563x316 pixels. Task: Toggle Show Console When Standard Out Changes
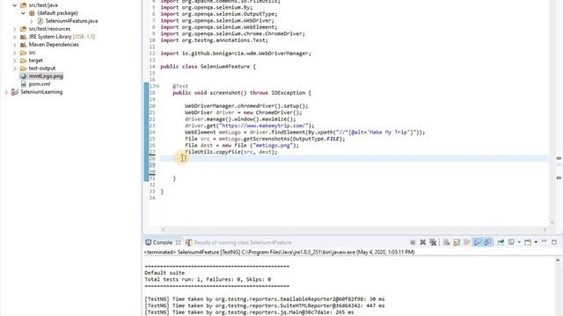(x=477, y=242)
